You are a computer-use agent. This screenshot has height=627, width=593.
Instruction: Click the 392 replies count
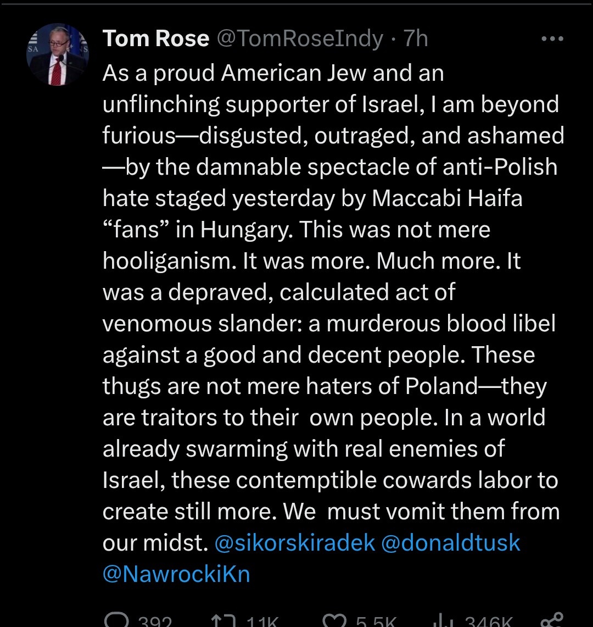(x=154, y=623)
